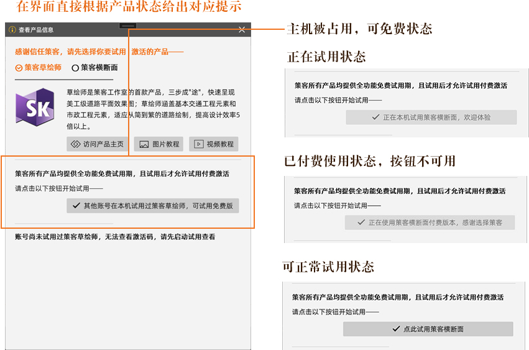The image size is (529, 350).
Task: Click the heading 可正常试用状态
Action: click(x=328, y=267)
